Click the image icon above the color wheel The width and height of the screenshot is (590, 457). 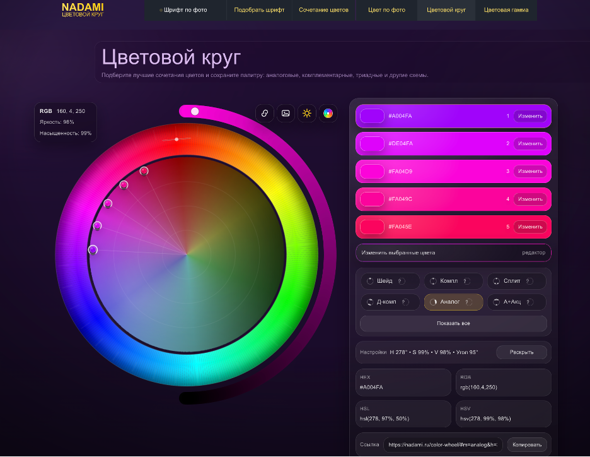coord(286,113)
